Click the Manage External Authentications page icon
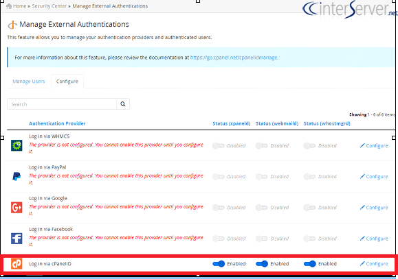The height and width of the screenshot is (279, 398). (12, 25)
